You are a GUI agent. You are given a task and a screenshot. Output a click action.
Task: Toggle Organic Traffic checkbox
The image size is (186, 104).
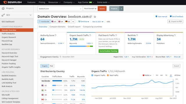pyautogui.click(x=92, y=75)
